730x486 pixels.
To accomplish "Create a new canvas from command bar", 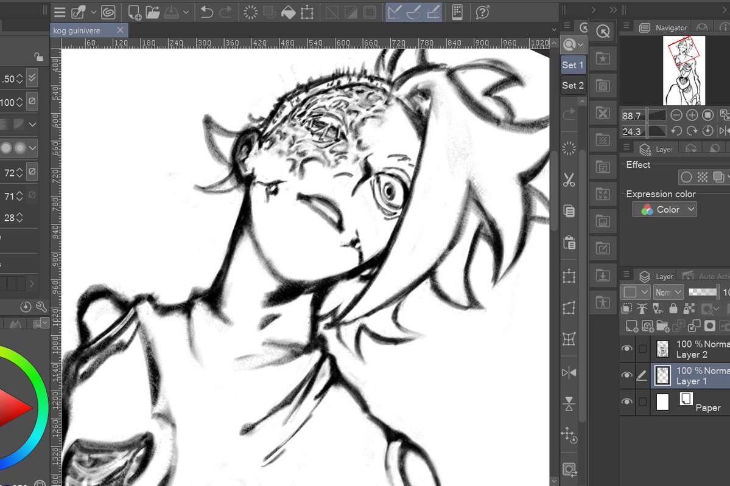I will coord(135,13).
